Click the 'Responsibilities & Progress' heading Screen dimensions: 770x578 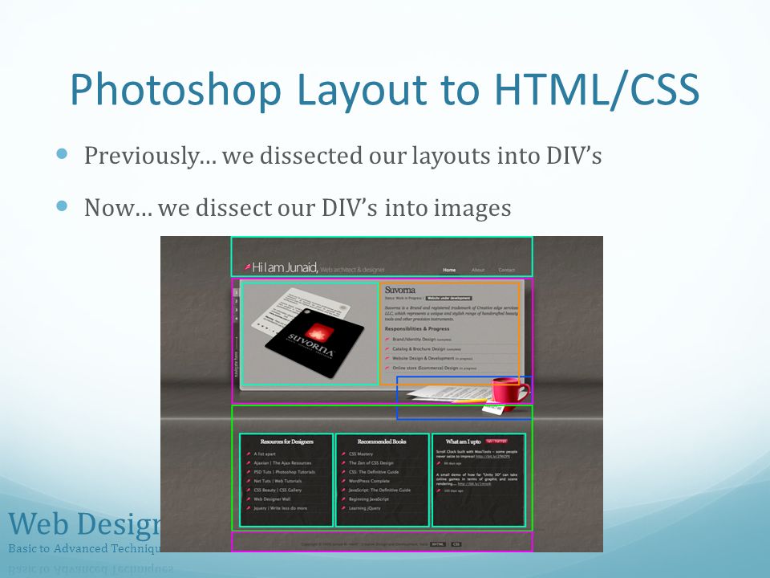pyautogui.click(x=417, y=329)
